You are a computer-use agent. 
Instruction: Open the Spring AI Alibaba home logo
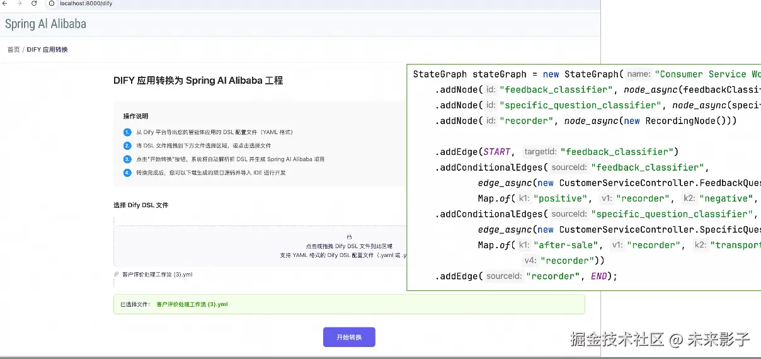[45, 24]
